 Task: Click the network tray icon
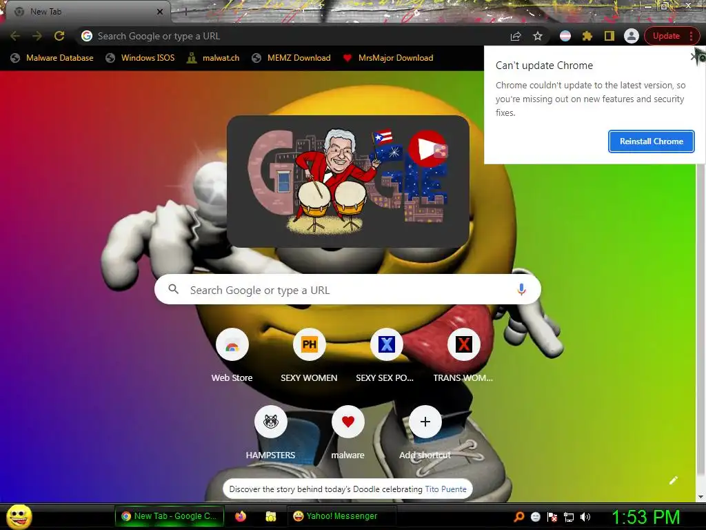pyautogui.click(x=569, y=517)
